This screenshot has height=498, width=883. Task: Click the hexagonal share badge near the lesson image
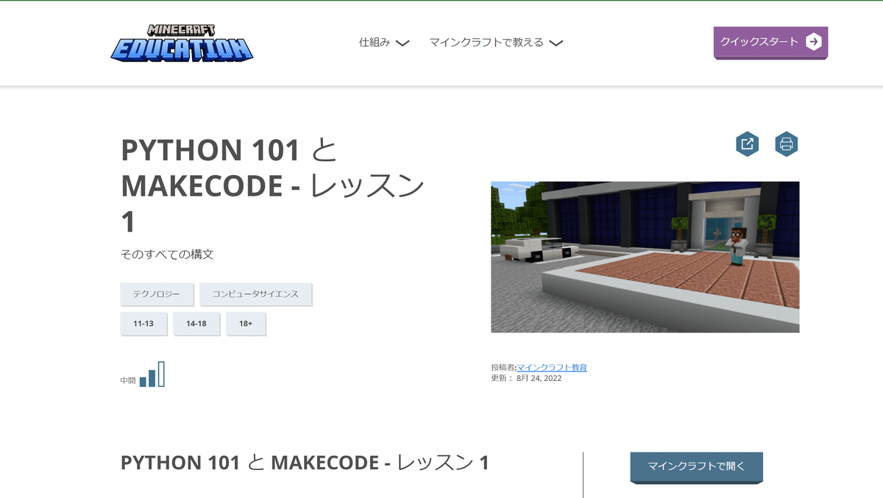[x=748, y=144]
